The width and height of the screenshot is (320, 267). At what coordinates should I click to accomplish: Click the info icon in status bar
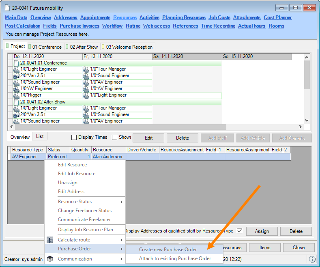pyautogui.click(x=312, y=259)
